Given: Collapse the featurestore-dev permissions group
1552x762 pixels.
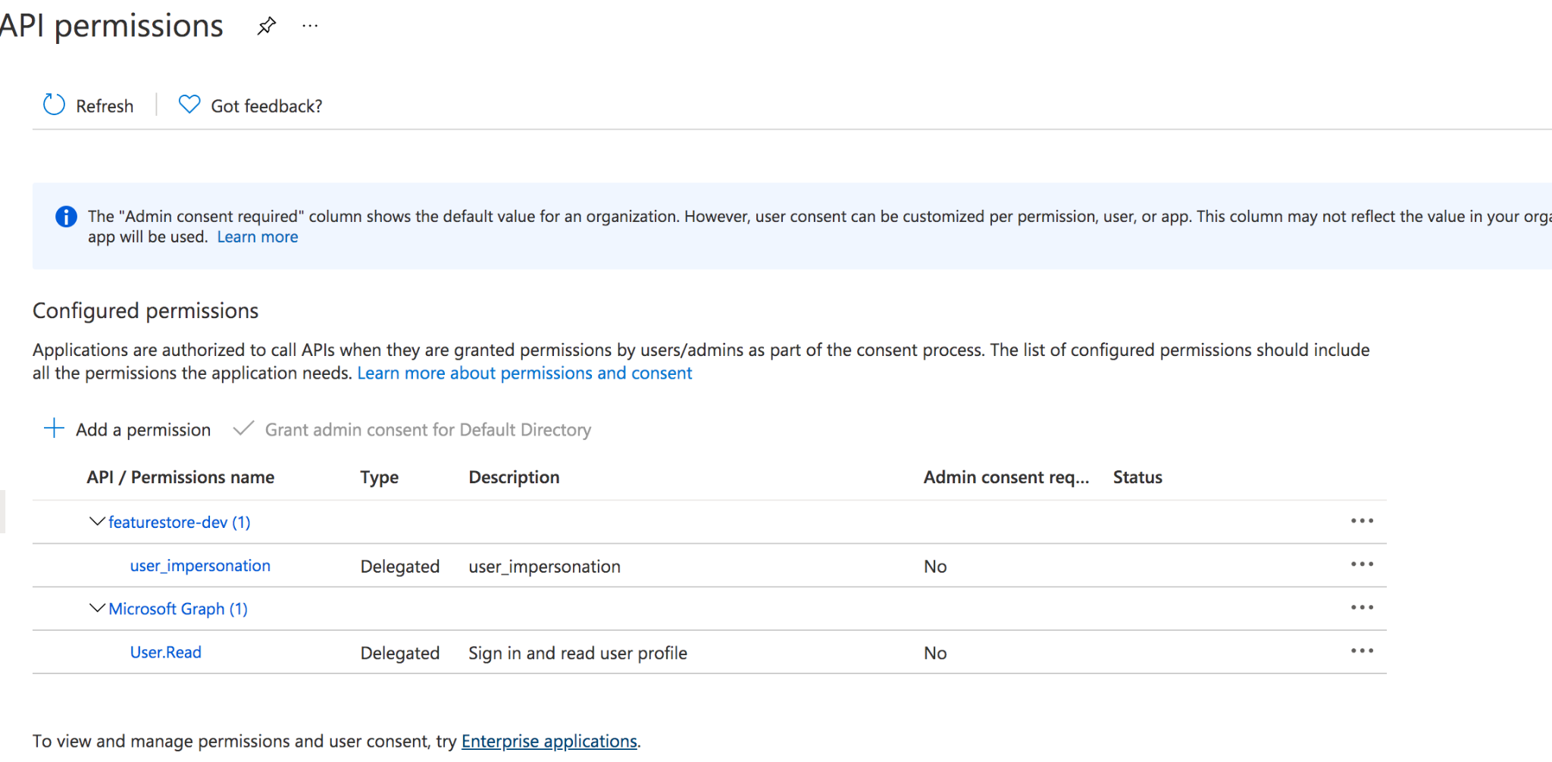Looking at the screenshot, I should point(96,522).
